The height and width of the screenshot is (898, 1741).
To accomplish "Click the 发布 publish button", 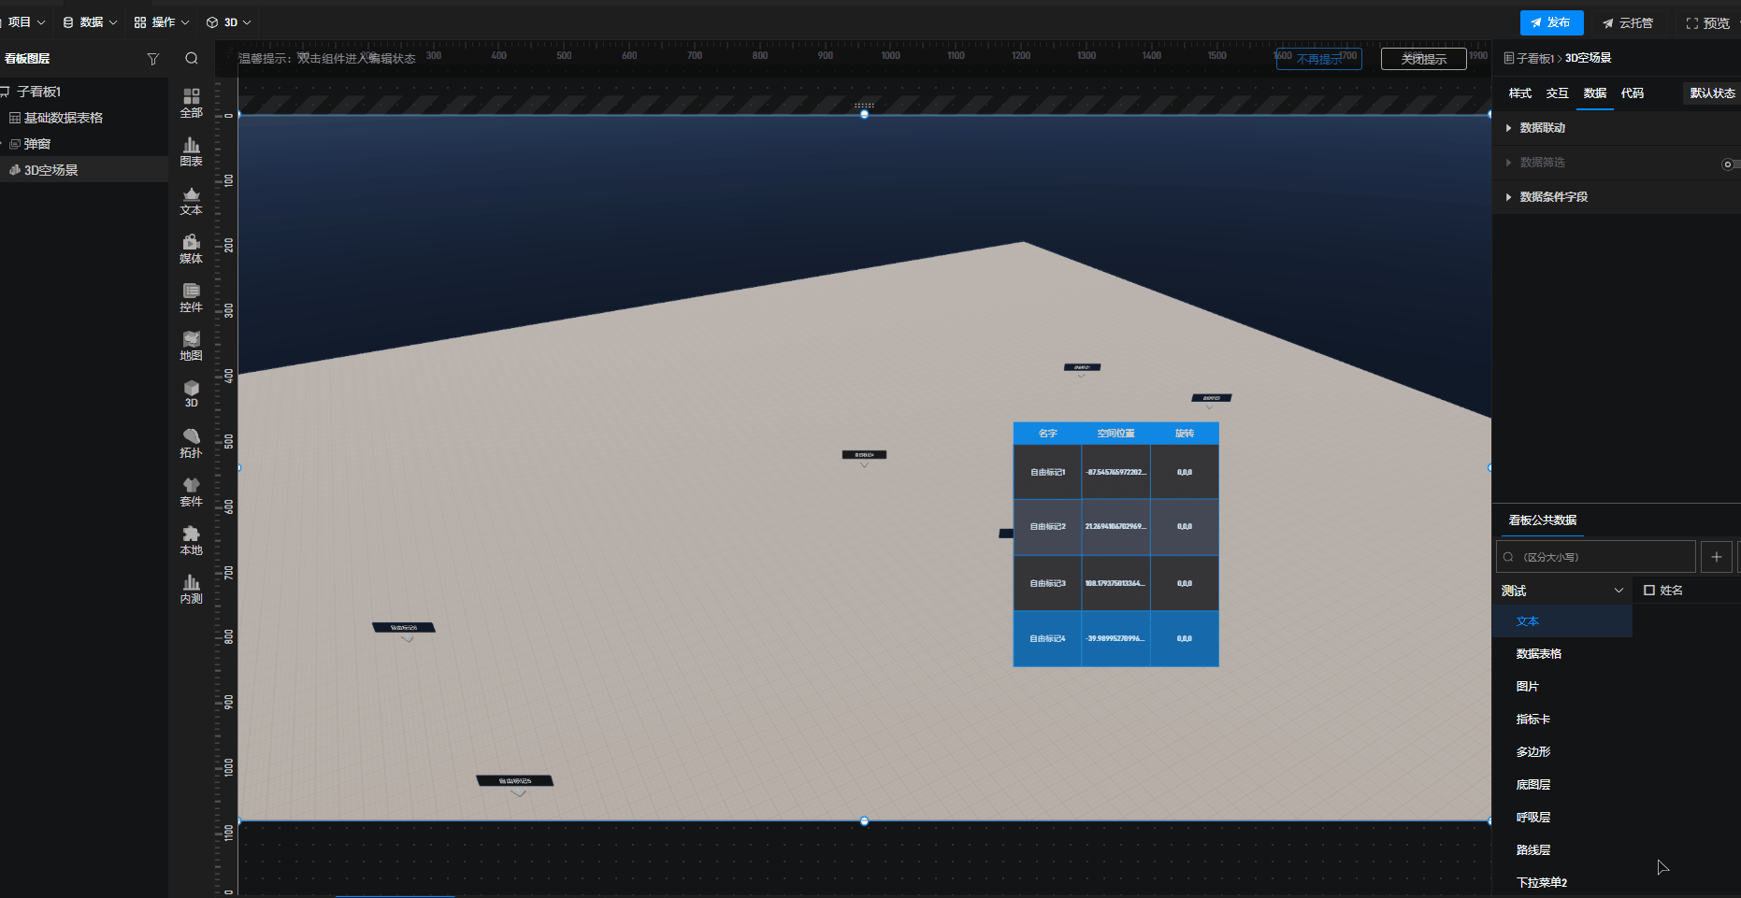I will pyautogui.click(x=1550, y=22).
